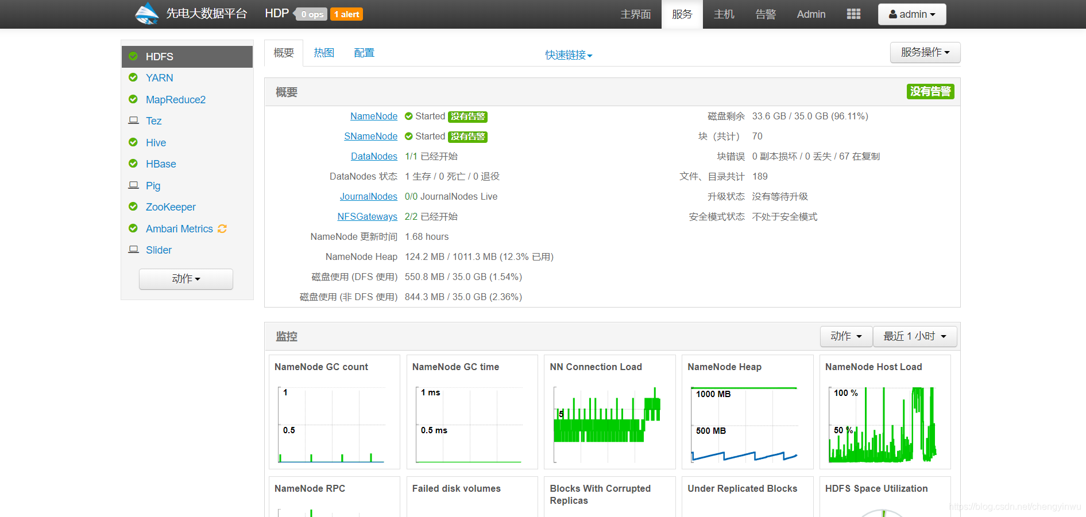Select Hive service in sidebar
The height and width of the screenshot is (517, 1086).
[x=156, y=142]
